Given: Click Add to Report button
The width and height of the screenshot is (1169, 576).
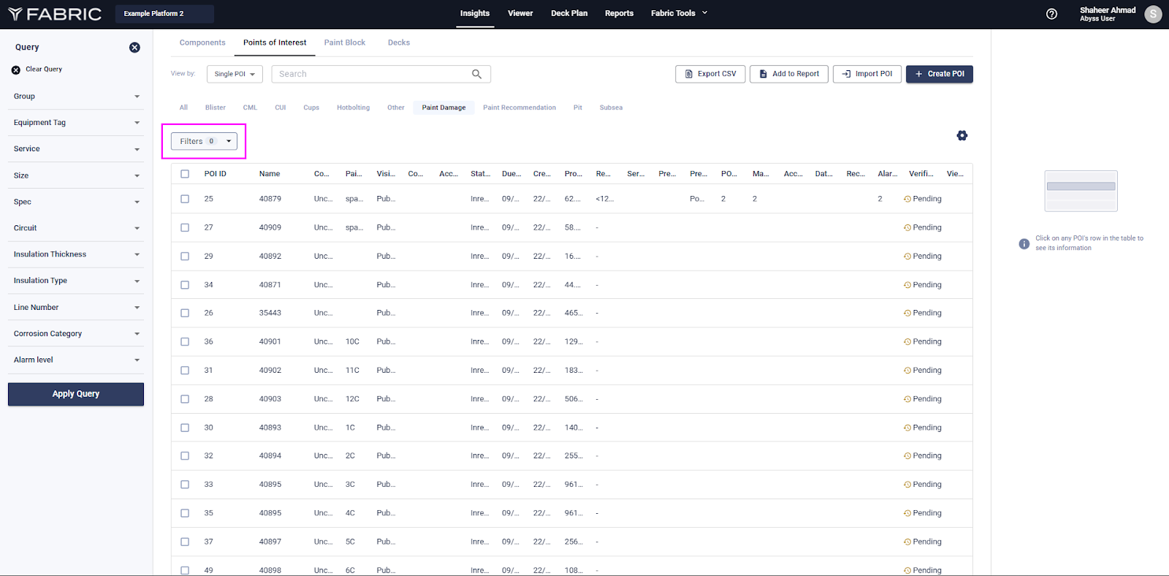Looking at the screenshot, I should tap(789, 74).
